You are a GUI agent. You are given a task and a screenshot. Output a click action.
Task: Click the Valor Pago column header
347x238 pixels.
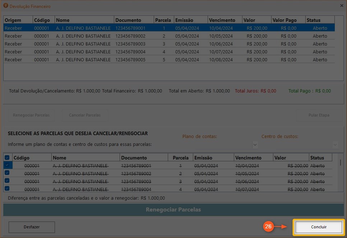click(x=288, y=20)
